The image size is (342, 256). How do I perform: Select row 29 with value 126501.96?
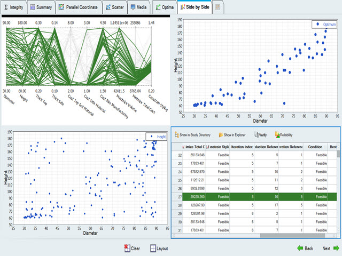point(254,213)
